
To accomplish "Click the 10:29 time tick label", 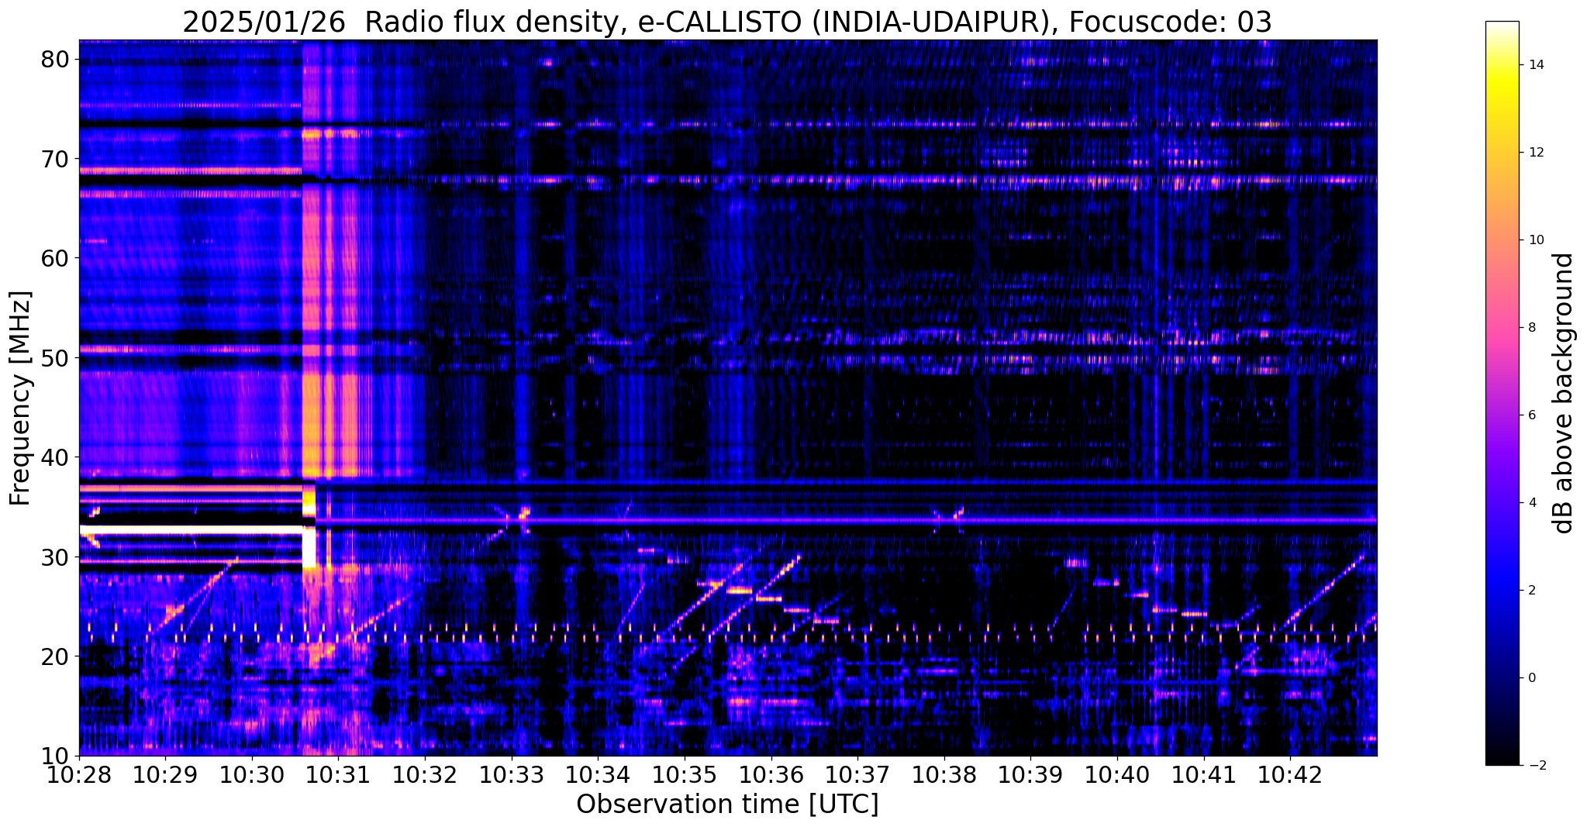I will (x=165, y=775).
